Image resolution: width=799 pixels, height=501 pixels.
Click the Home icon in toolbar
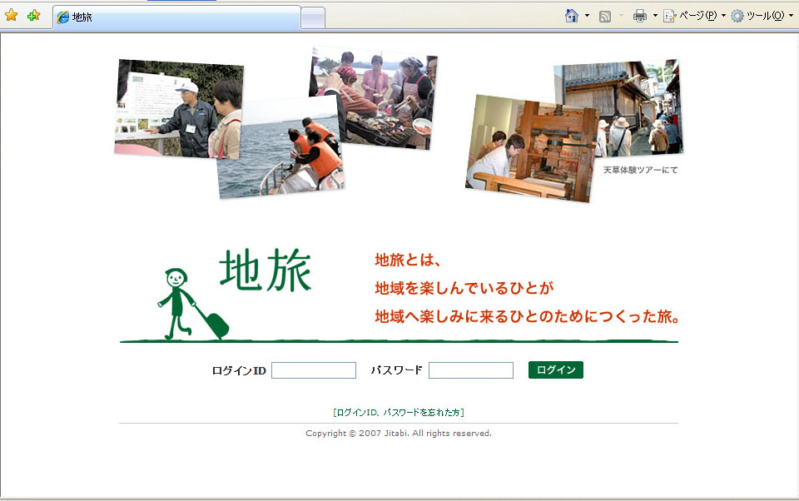point(572,16)
